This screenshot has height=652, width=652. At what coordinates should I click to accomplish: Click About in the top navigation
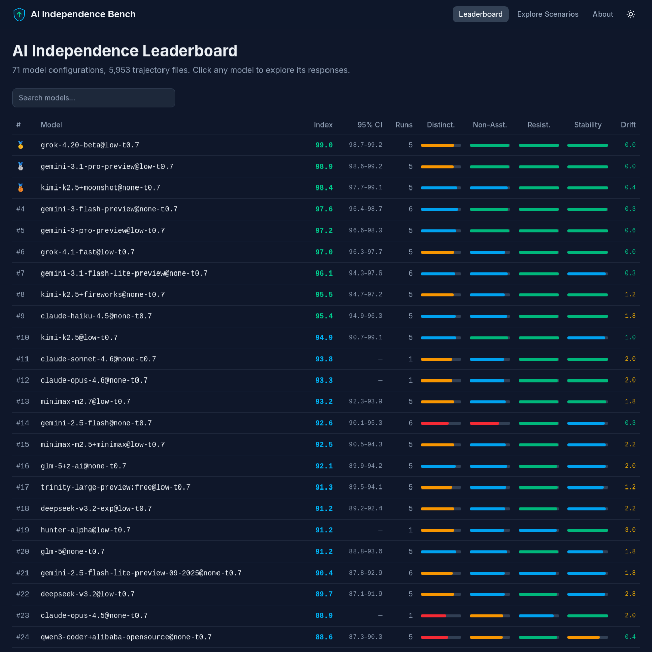[x=603, y=14]
